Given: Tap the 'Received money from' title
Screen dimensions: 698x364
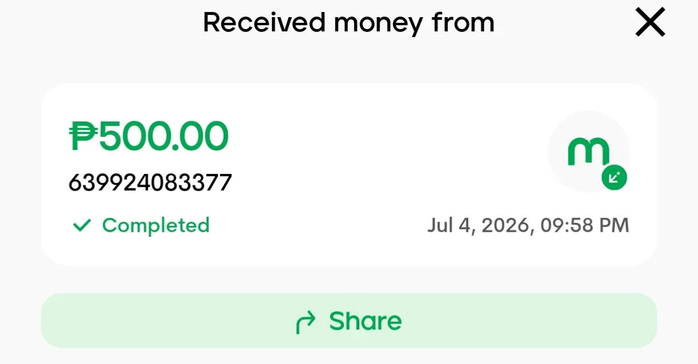Looking at the screenshot, I should tap(348, 23).
